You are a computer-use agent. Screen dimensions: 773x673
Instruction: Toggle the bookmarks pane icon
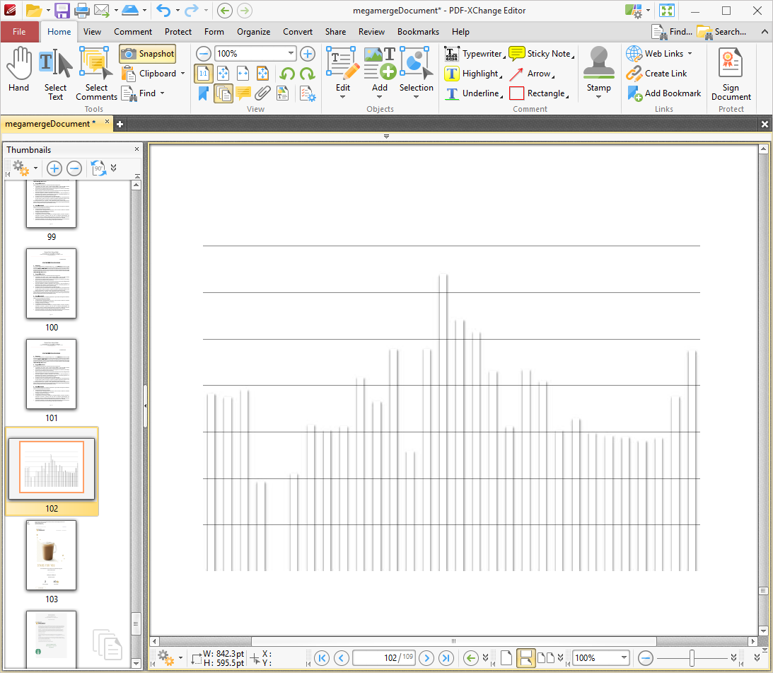[x=203, y=93]
